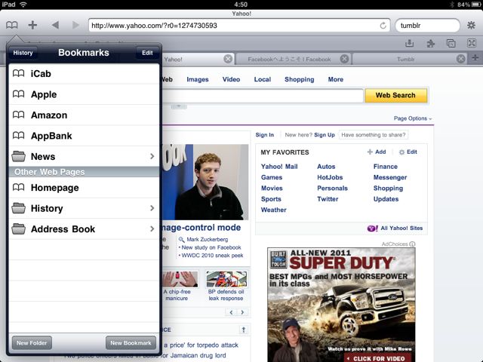483x362 pixels.
Task: Select Images search tab
Action: point(198,79)
